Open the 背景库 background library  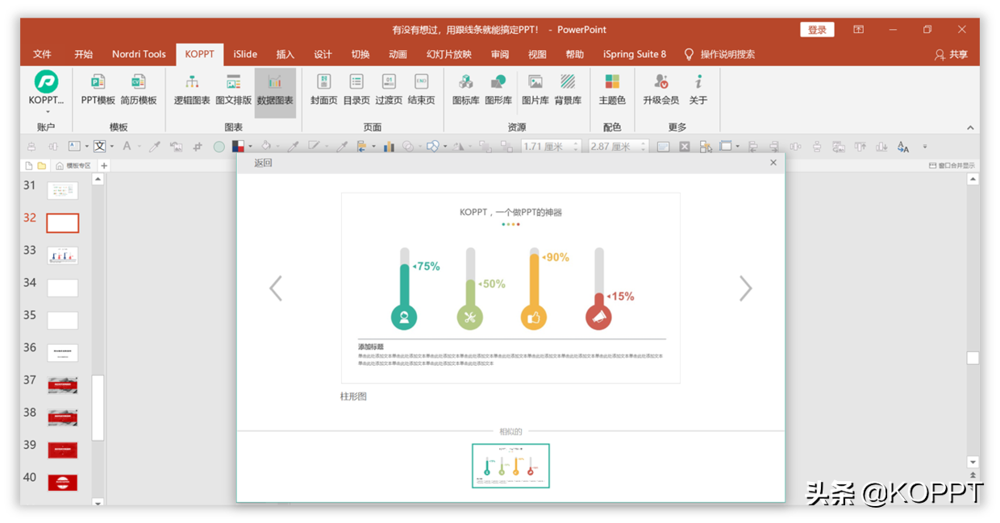[568, 89]
